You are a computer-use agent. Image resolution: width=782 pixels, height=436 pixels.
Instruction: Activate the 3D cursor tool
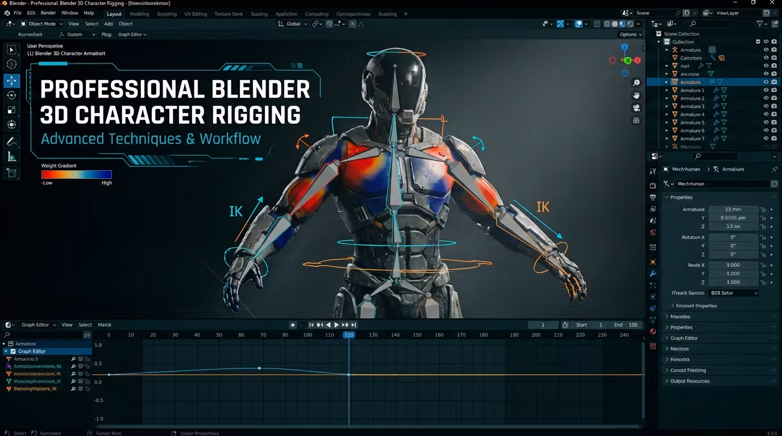(x=11, y=65)
